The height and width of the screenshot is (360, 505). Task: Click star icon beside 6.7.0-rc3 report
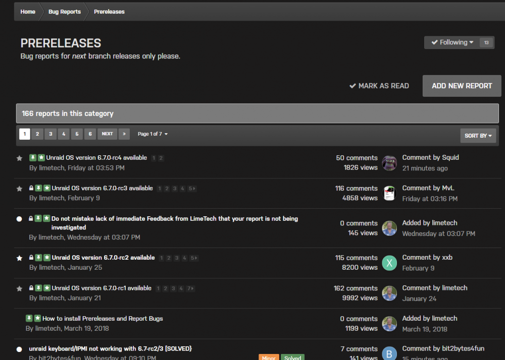(19, 189)
